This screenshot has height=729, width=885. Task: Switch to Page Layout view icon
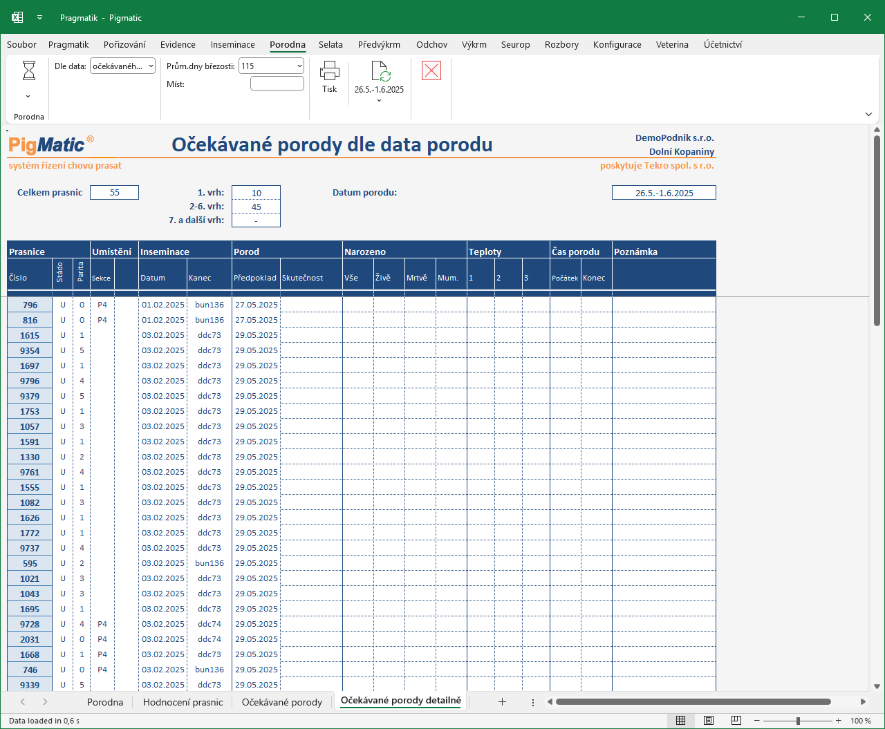coord(709,721)
